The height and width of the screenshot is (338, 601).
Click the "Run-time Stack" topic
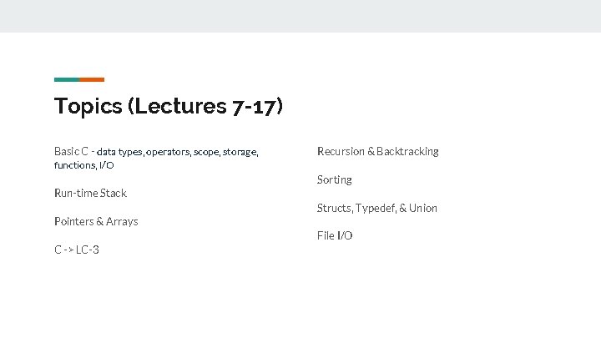(x=90, y=193)
